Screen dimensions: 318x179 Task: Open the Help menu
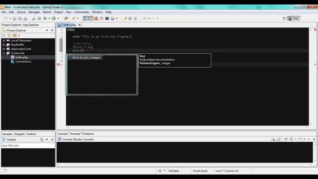(108, 12)
